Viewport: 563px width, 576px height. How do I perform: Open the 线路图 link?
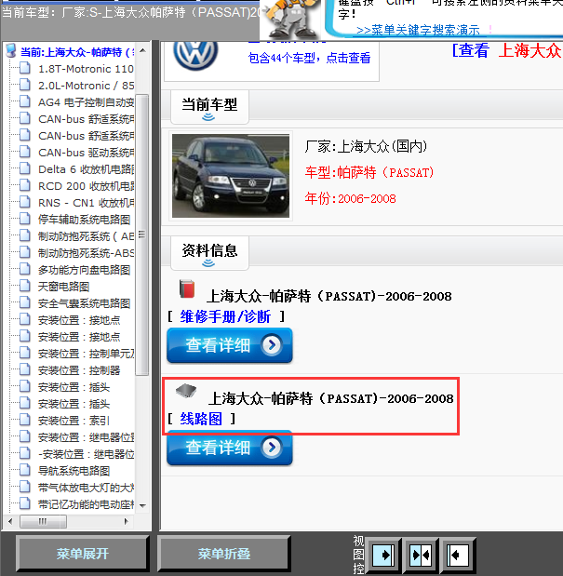tap(201, 419)
